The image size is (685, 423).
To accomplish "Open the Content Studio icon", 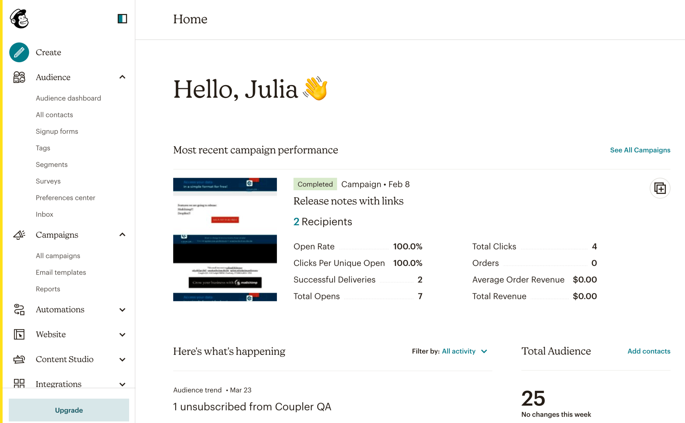I will 19,359.
